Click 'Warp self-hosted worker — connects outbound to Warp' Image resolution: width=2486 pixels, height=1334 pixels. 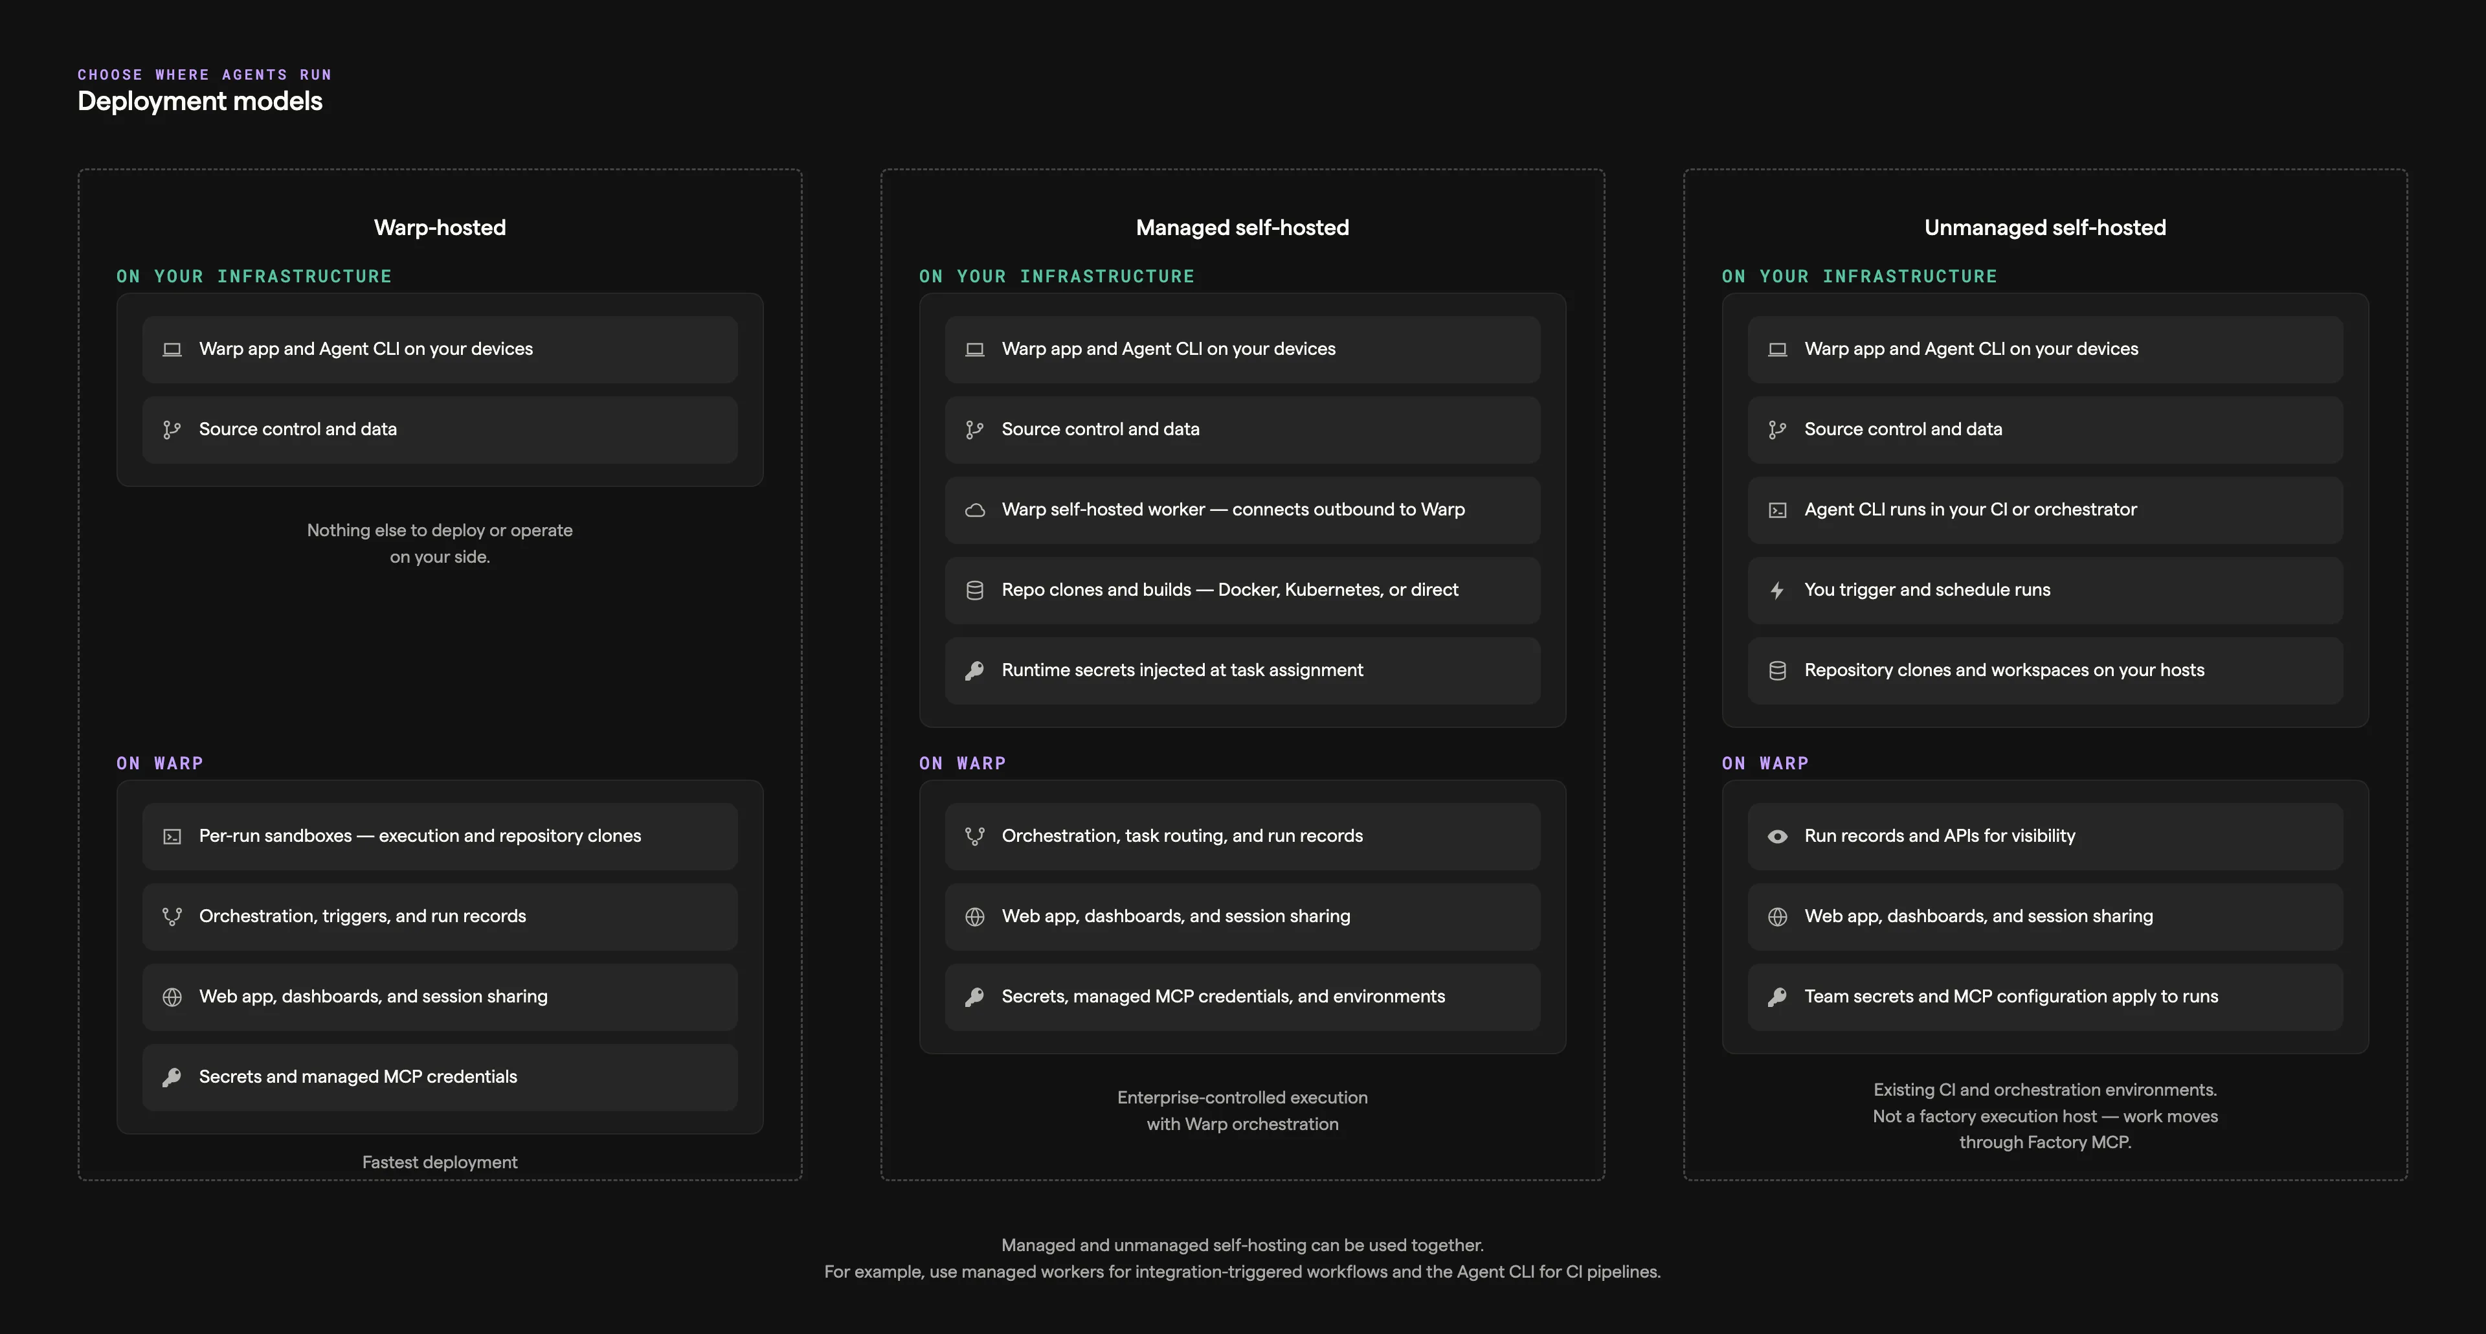(1233, 509)
